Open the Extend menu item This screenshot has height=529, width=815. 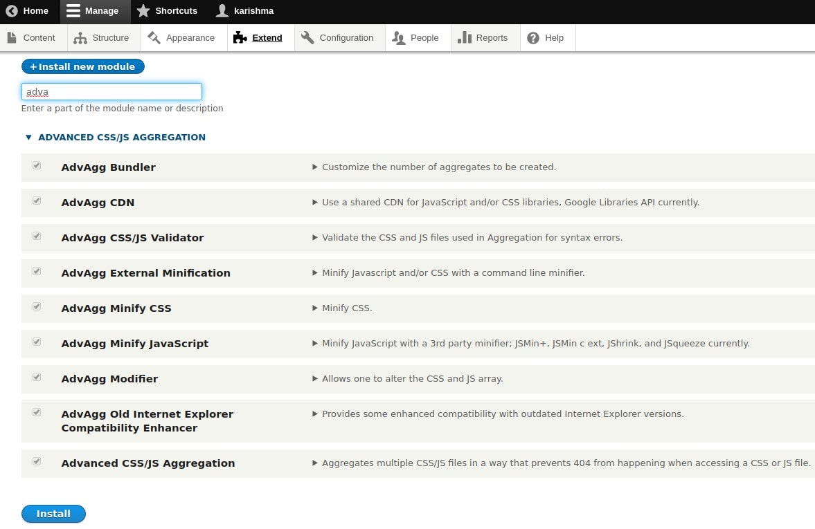[261, 38]
